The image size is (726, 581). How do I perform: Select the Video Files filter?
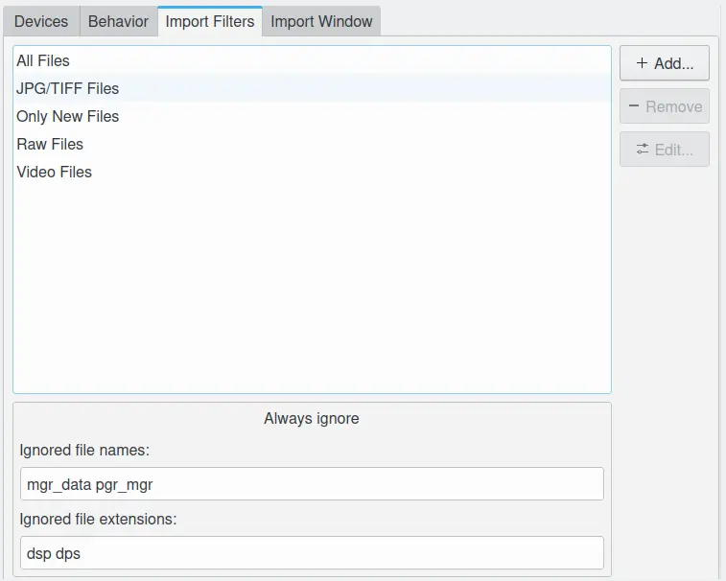[54, 172]
